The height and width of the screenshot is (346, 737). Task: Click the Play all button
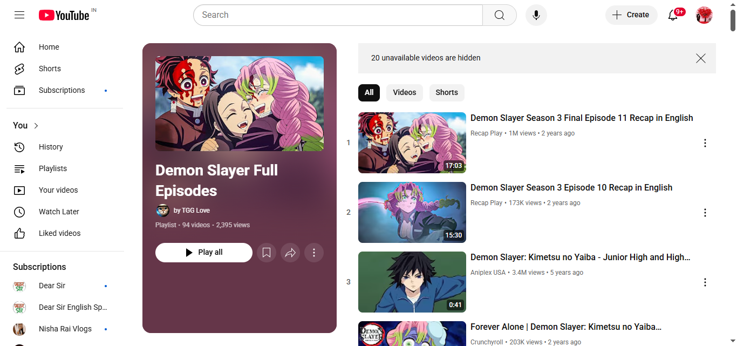point(204,253)
